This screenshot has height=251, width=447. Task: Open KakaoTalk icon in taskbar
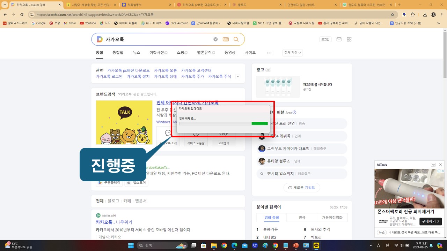316,245
